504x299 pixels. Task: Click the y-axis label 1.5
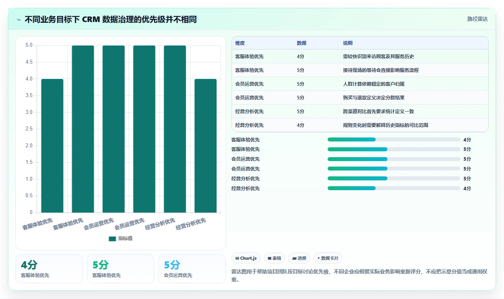click(29, 162)
